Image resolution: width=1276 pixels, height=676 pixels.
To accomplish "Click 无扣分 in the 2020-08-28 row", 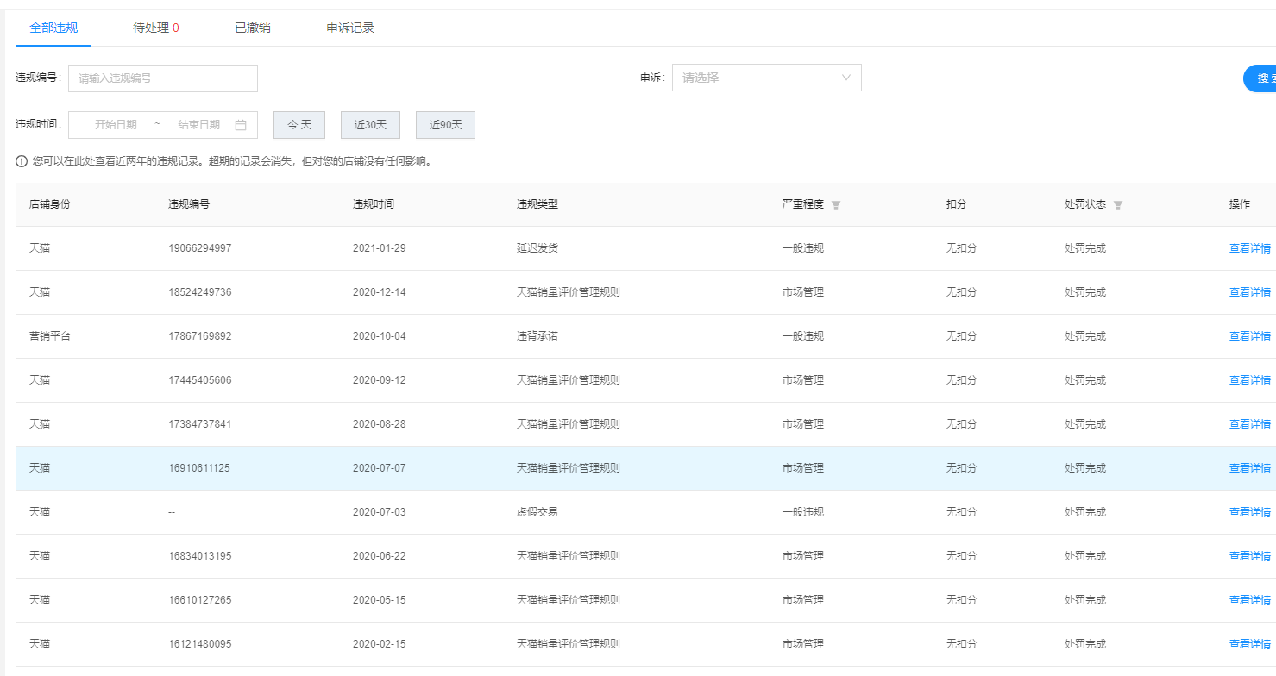I will coord(962,424).
